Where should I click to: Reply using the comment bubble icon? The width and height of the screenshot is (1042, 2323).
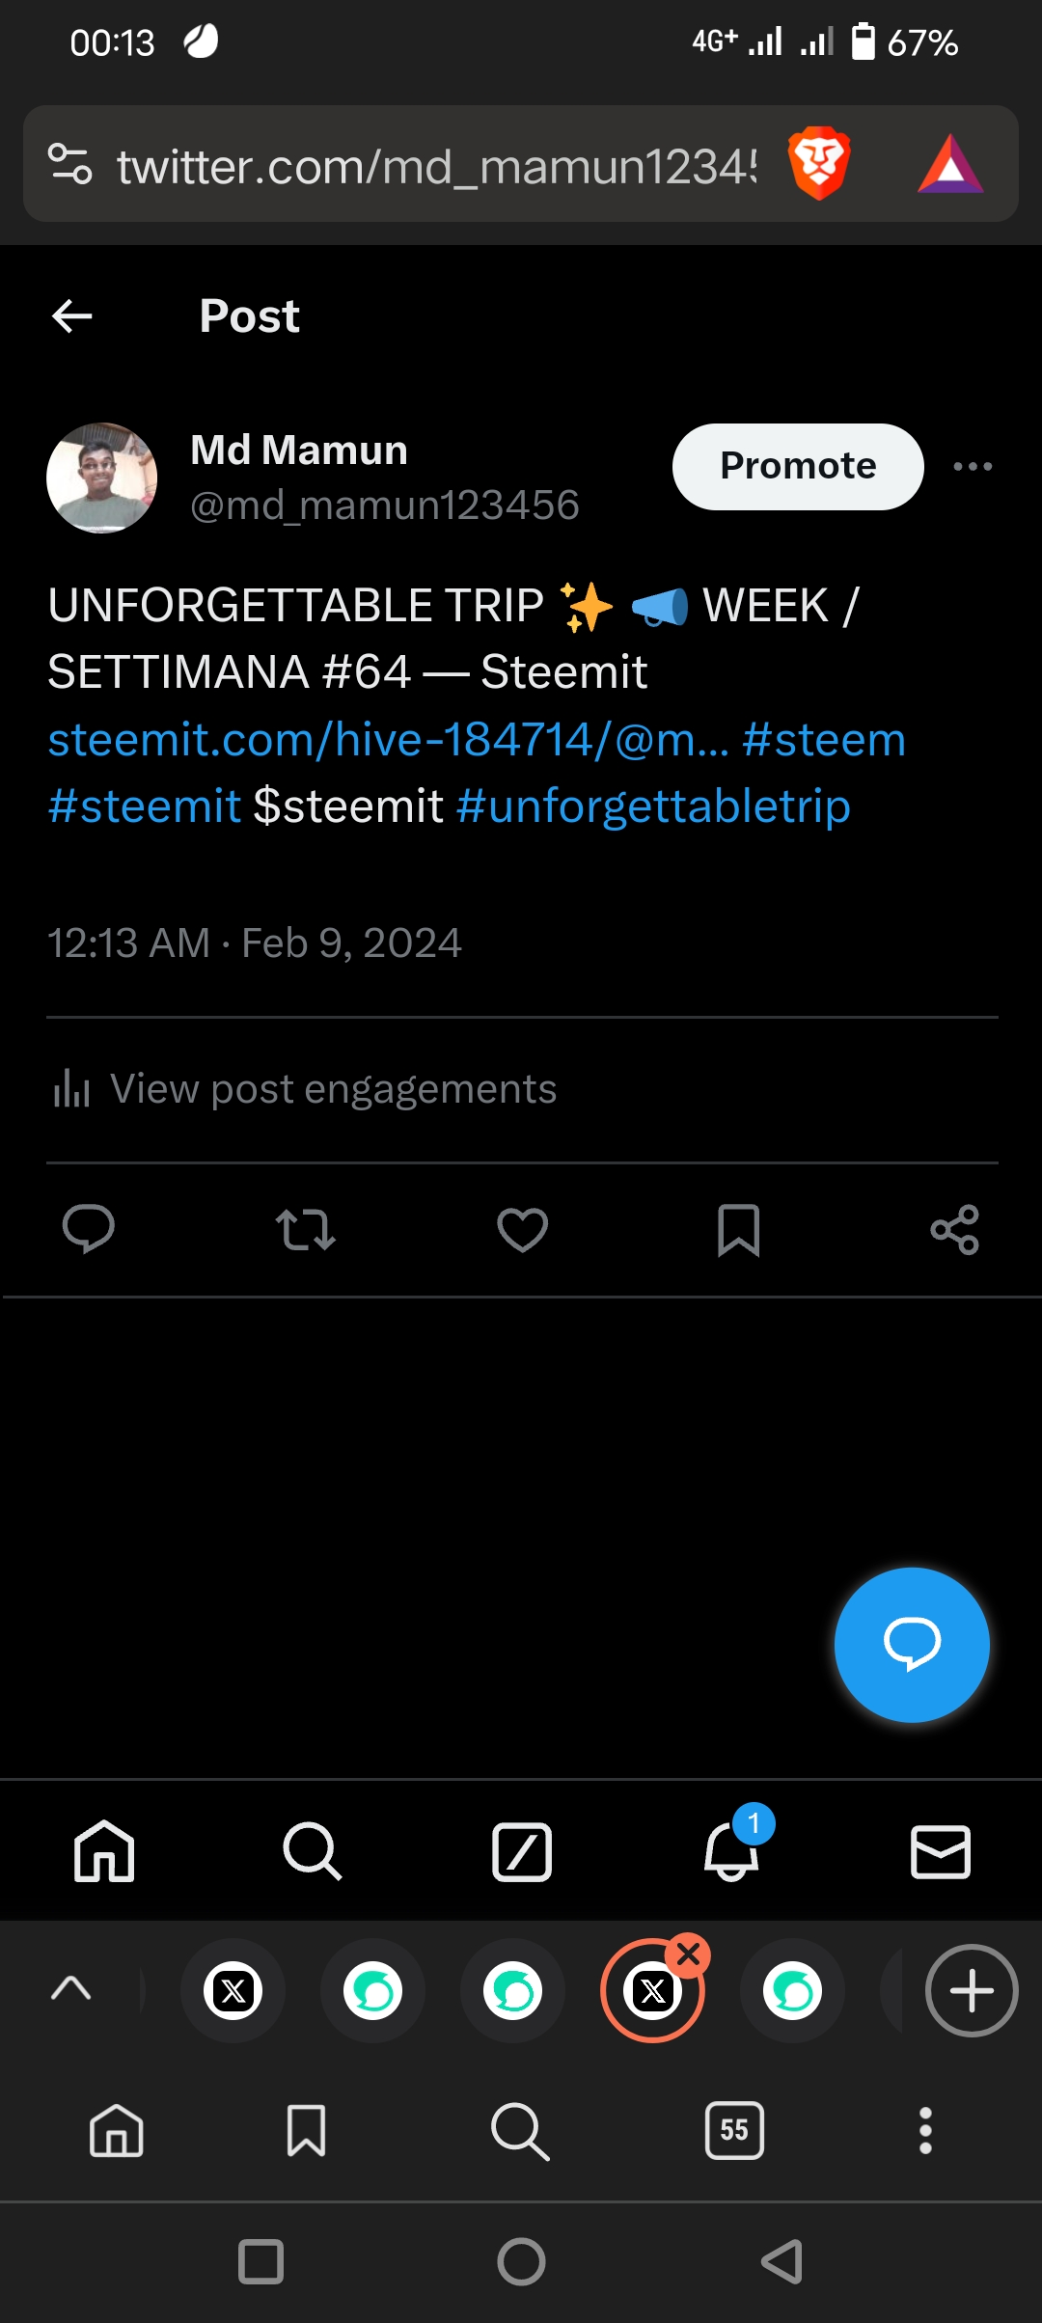(88, 1230)
